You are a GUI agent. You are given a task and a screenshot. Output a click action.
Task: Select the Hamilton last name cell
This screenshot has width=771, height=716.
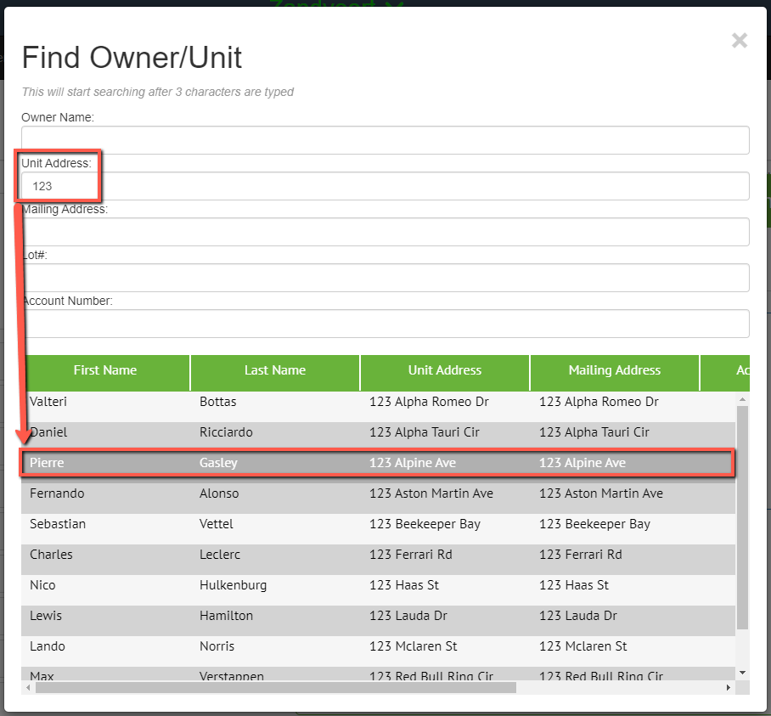[x=226, y=615]
